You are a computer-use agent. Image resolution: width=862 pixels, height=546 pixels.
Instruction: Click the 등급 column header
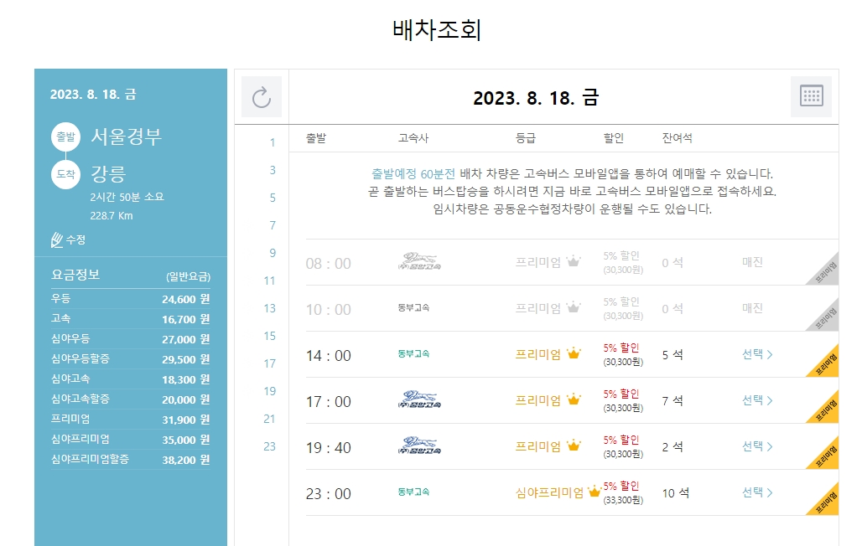click(526, 138)
